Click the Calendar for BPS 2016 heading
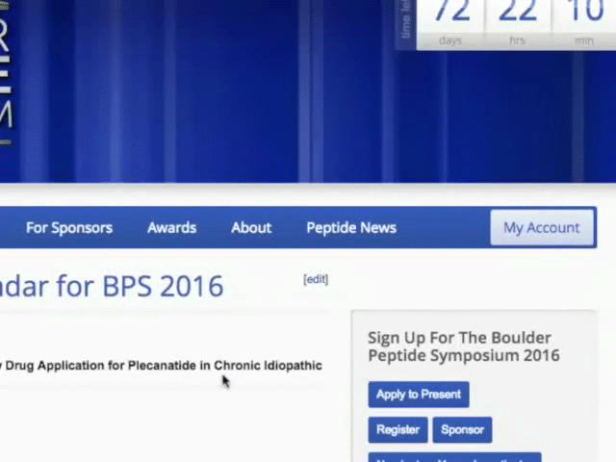Screen dimensions: 616x462 112,286
